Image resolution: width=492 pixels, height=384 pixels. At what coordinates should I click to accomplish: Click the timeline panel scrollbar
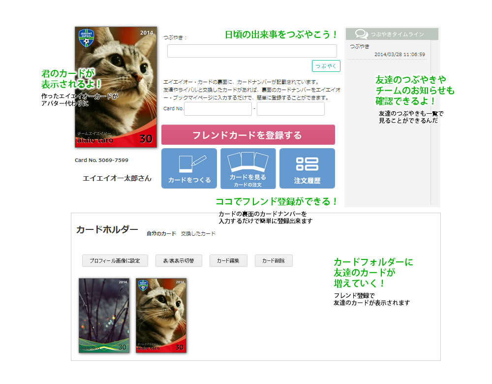coord(434,122)
